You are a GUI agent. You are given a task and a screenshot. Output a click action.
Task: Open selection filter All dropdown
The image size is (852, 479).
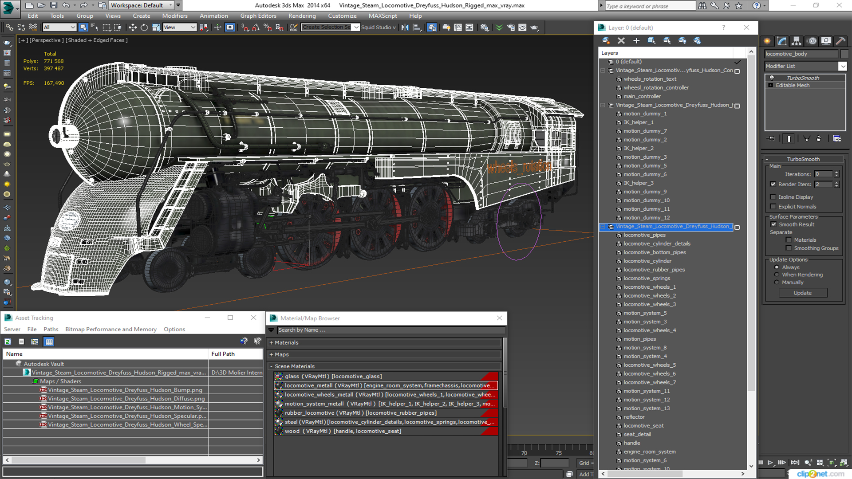coord(59,27)
